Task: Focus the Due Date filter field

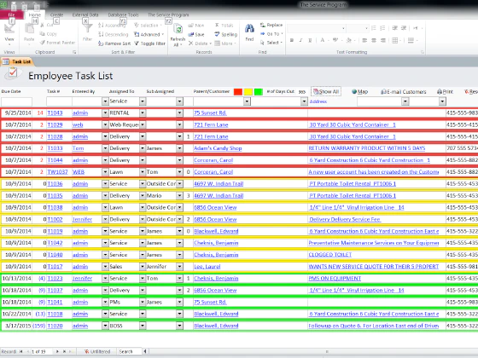Action: [17, 101]
